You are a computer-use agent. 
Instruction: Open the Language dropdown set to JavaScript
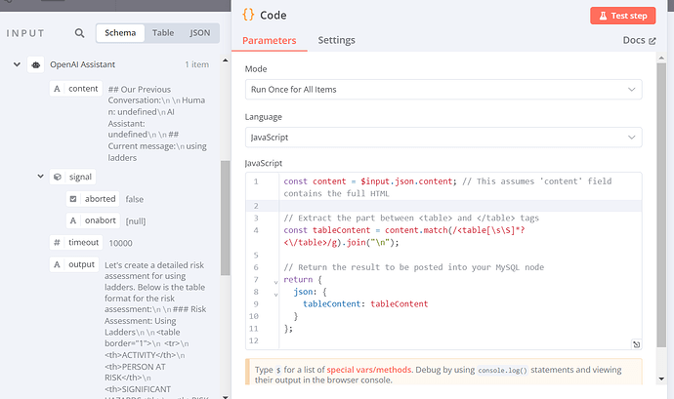click(443, 138)
